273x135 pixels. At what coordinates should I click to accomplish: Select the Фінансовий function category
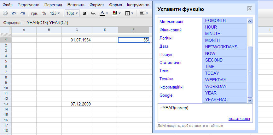point(171,30)
